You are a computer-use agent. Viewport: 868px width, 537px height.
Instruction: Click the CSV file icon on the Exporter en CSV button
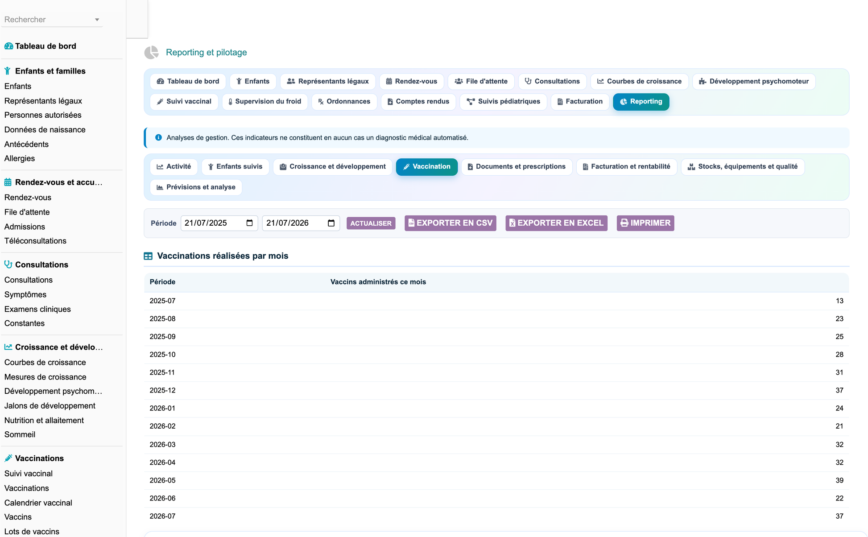411,223
